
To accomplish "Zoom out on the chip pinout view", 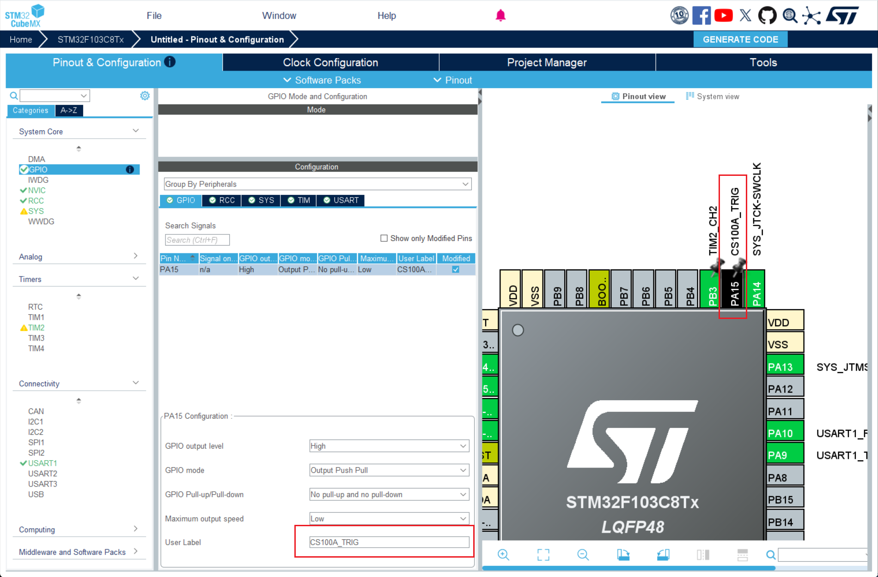I will [x=583, y=554].
